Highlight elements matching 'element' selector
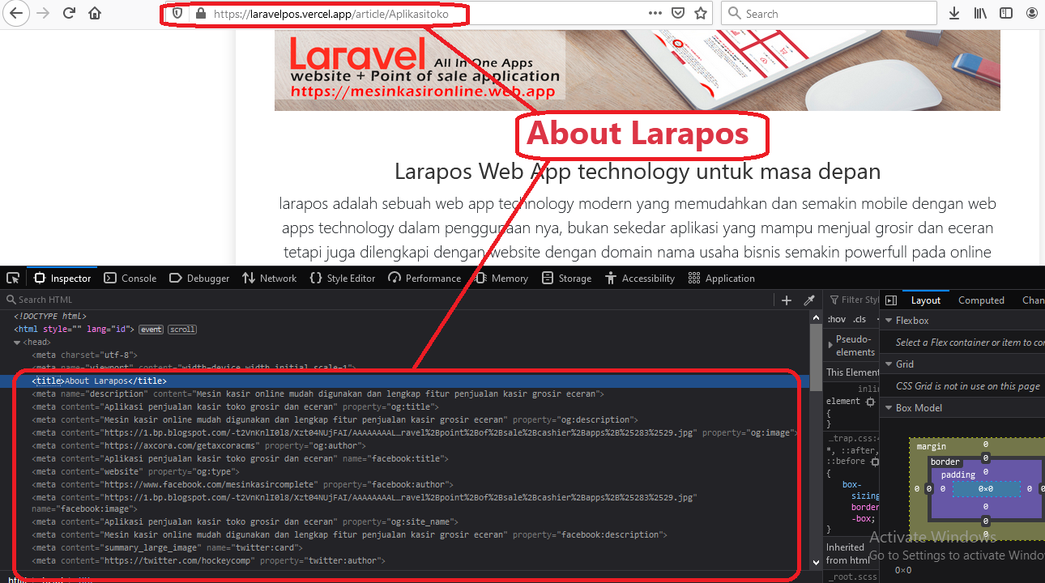 click(x=870, y=401)
